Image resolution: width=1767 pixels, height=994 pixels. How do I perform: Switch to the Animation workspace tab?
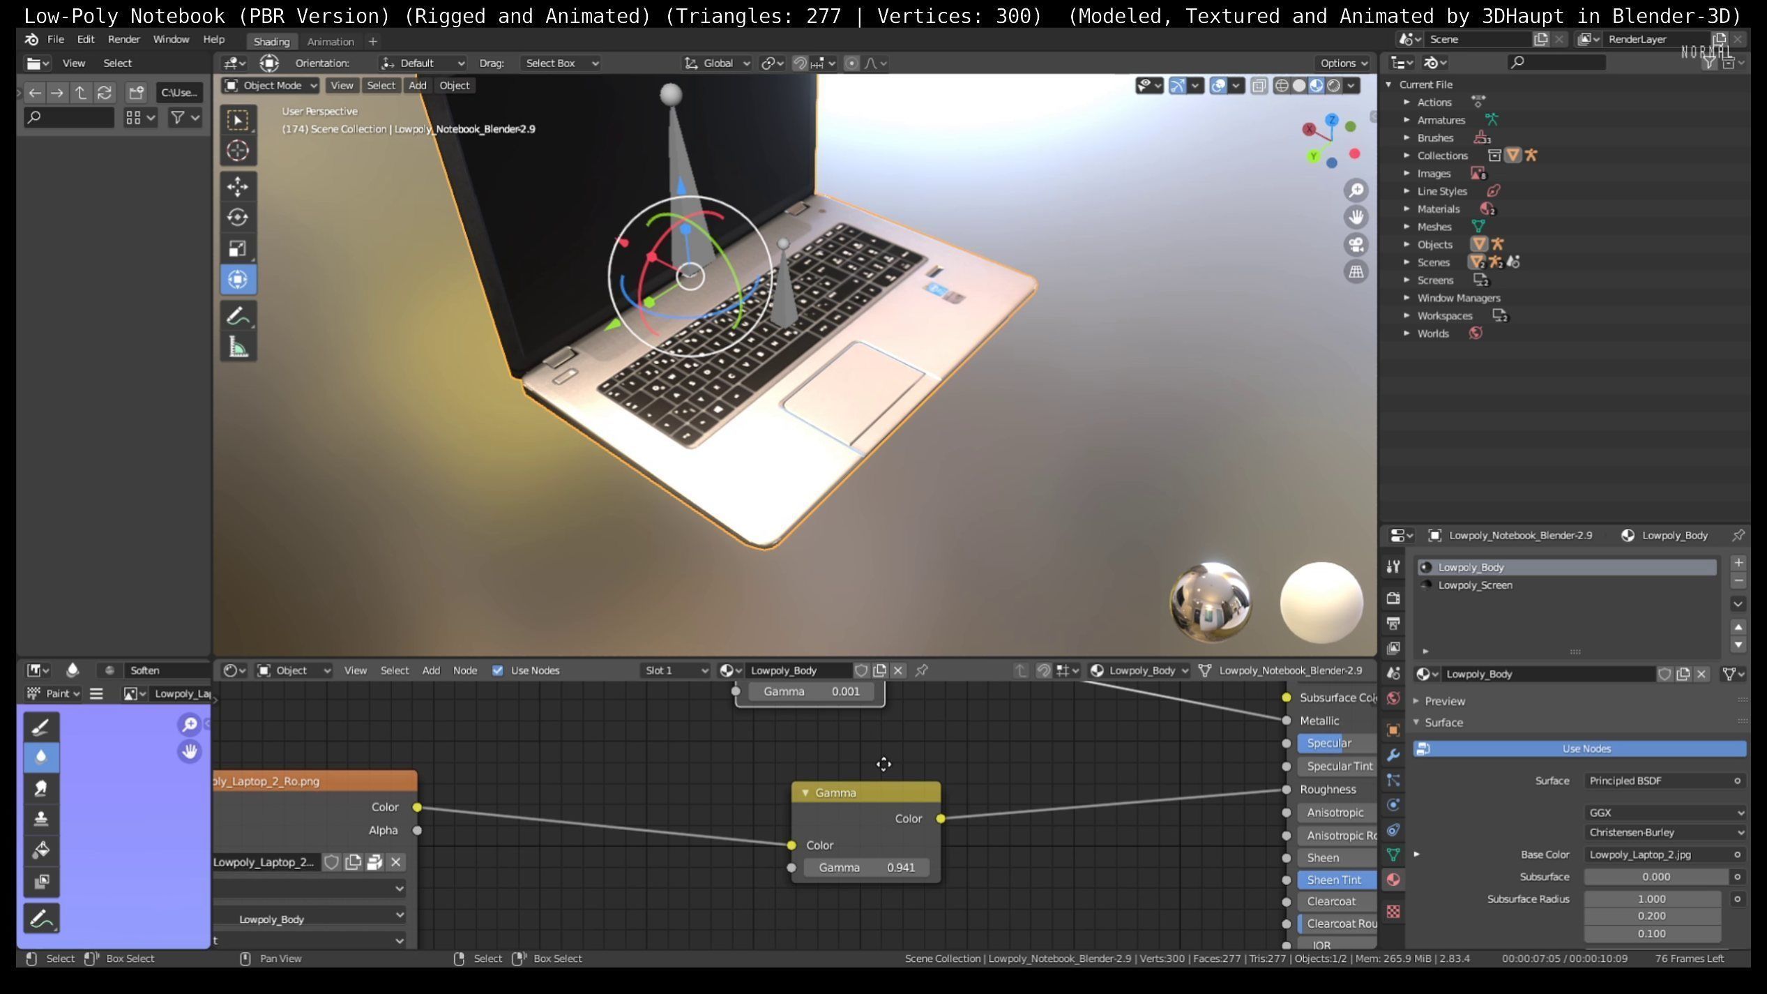click(331, 41)
